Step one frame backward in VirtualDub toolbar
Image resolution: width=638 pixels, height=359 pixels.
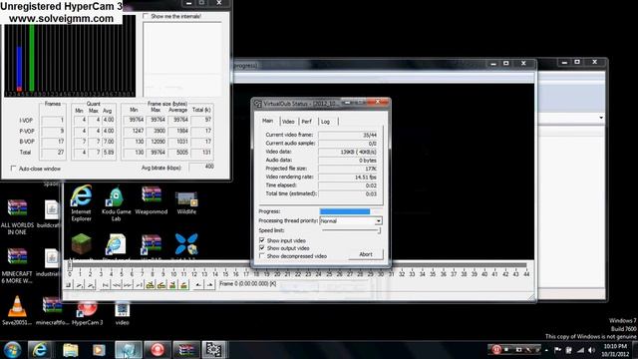117,285
